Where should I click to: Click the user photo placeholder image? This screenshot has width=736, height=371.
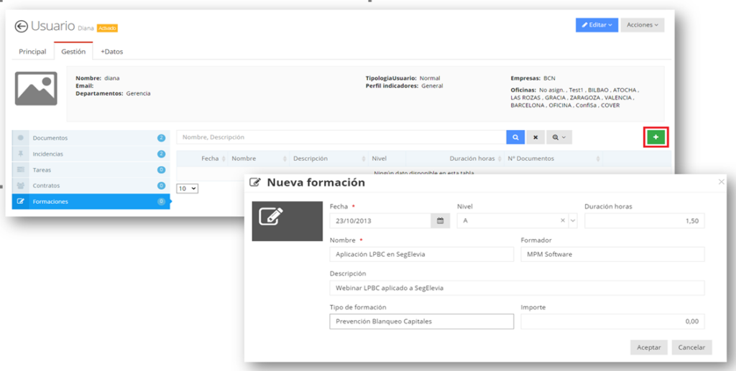click(x=36, y=88)
